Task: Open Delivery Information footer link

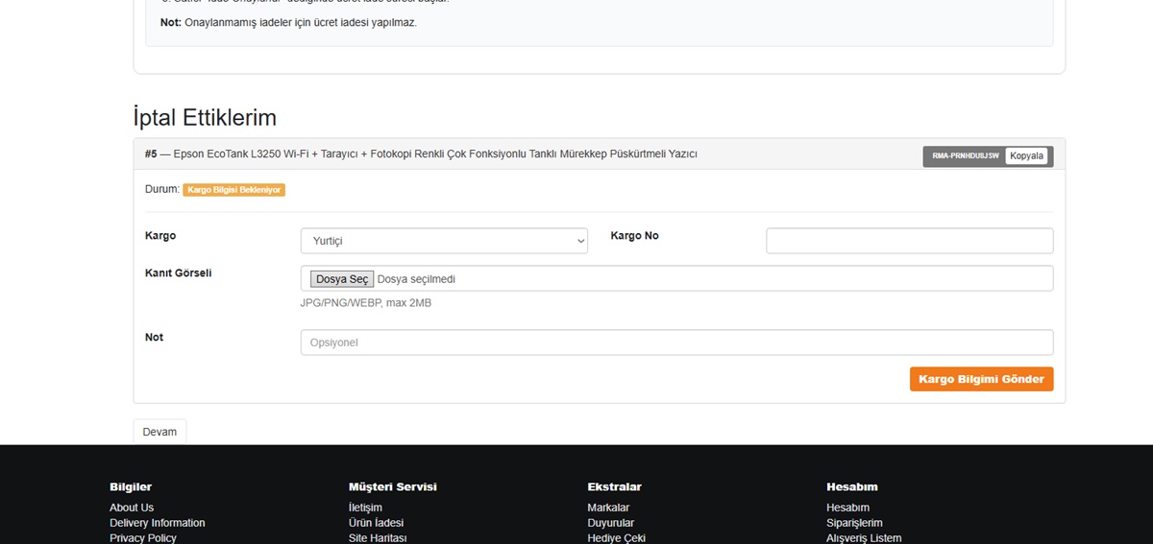Action: tap(157, 523)
